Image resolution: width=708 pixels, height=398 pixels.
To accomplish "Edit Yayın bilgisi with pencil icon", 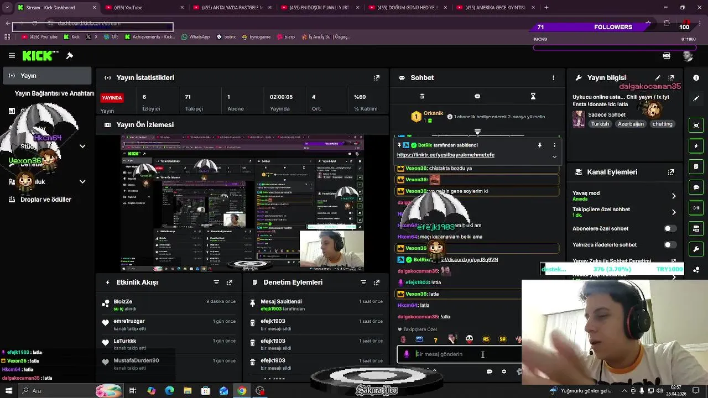I will [658, 78].
